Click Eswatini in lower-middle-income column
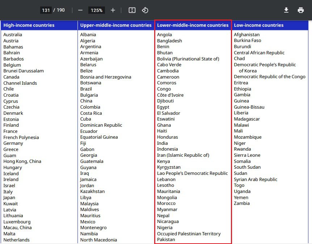The image size is (312, 244). 166,119
